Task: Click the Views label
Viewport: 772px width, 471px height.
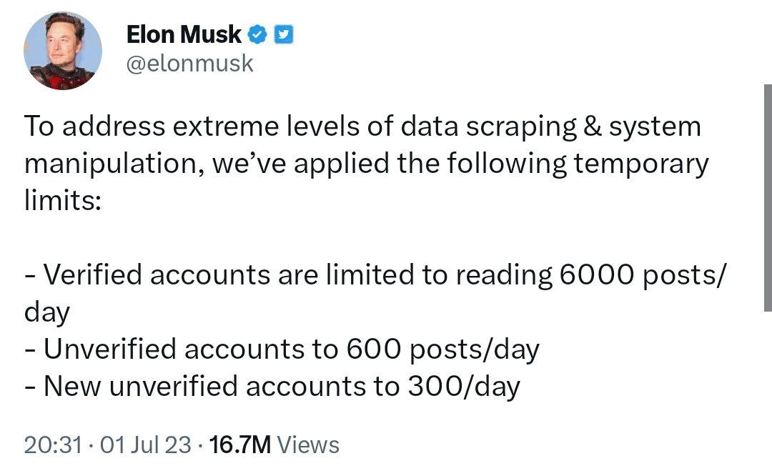Action: click(x=308, y=445)
